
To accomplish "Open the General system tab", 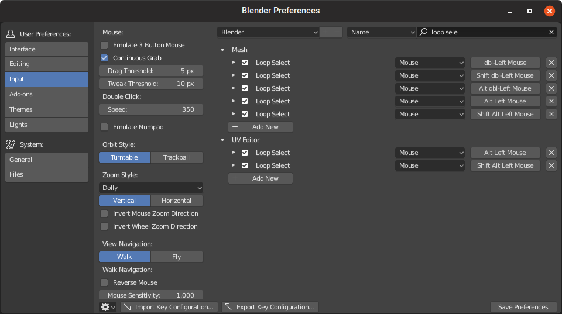I will [x=47, y=160].
